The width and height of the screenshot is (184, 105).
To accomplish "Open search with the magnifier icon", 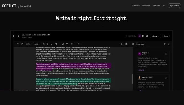I will pos(122,44).
